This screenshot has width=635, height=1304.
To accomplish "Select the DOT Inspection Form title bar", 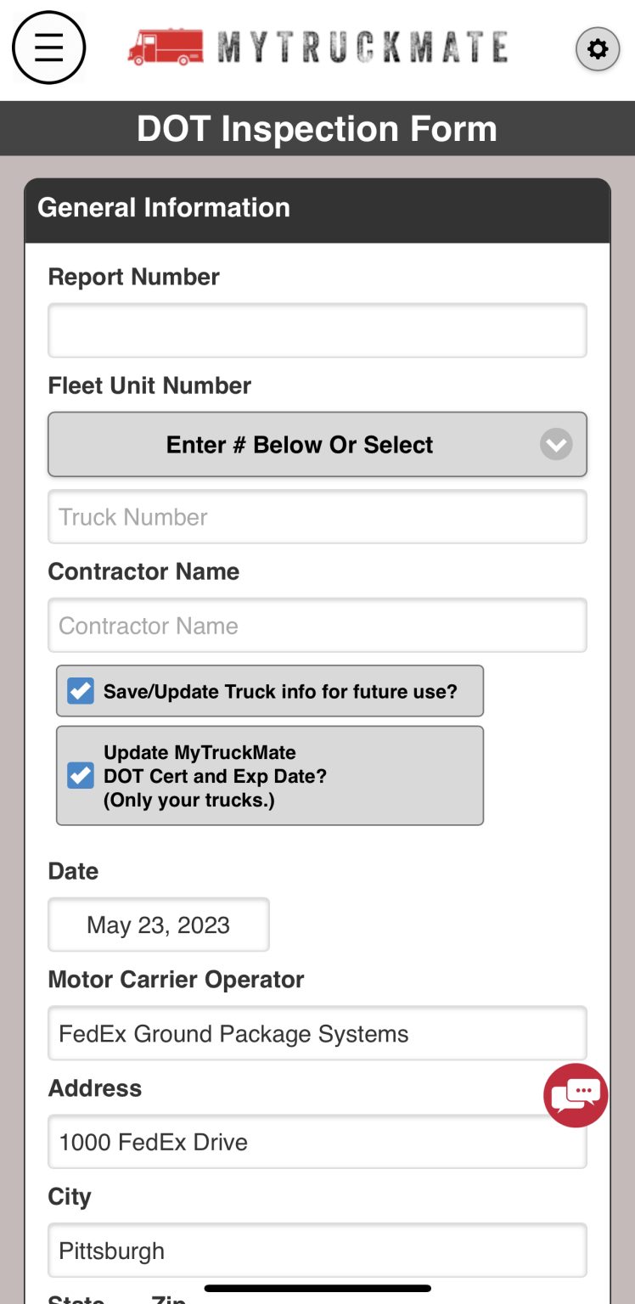I will point(317,128).
